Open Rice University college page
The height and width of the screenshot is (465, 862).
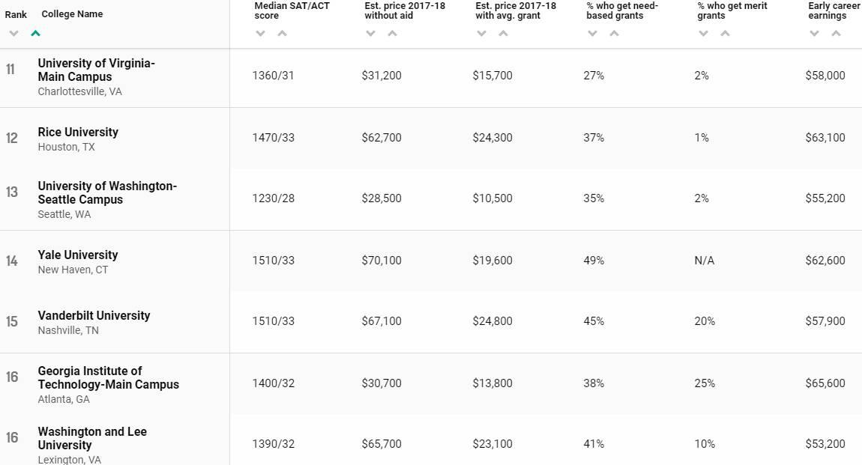tap(78, 133)
